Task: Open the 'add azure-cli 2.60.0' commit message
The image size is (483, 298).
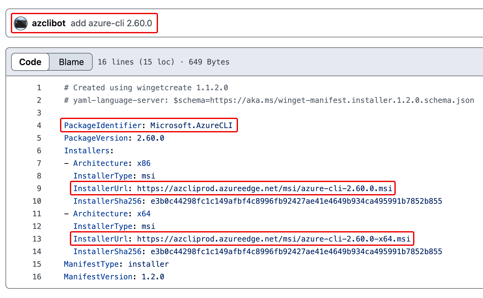Action: click(111, 23)
